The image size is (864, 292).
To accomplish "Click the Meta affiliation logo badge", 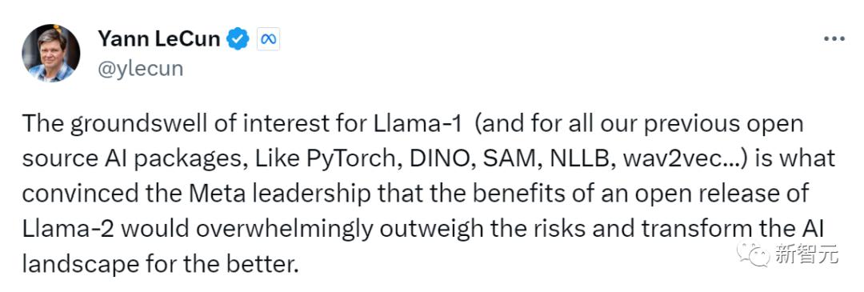I will pos(268,39).
